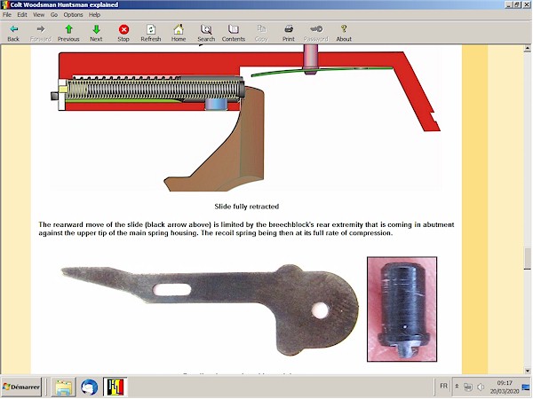Click the FR language indicator

point(443,386)
